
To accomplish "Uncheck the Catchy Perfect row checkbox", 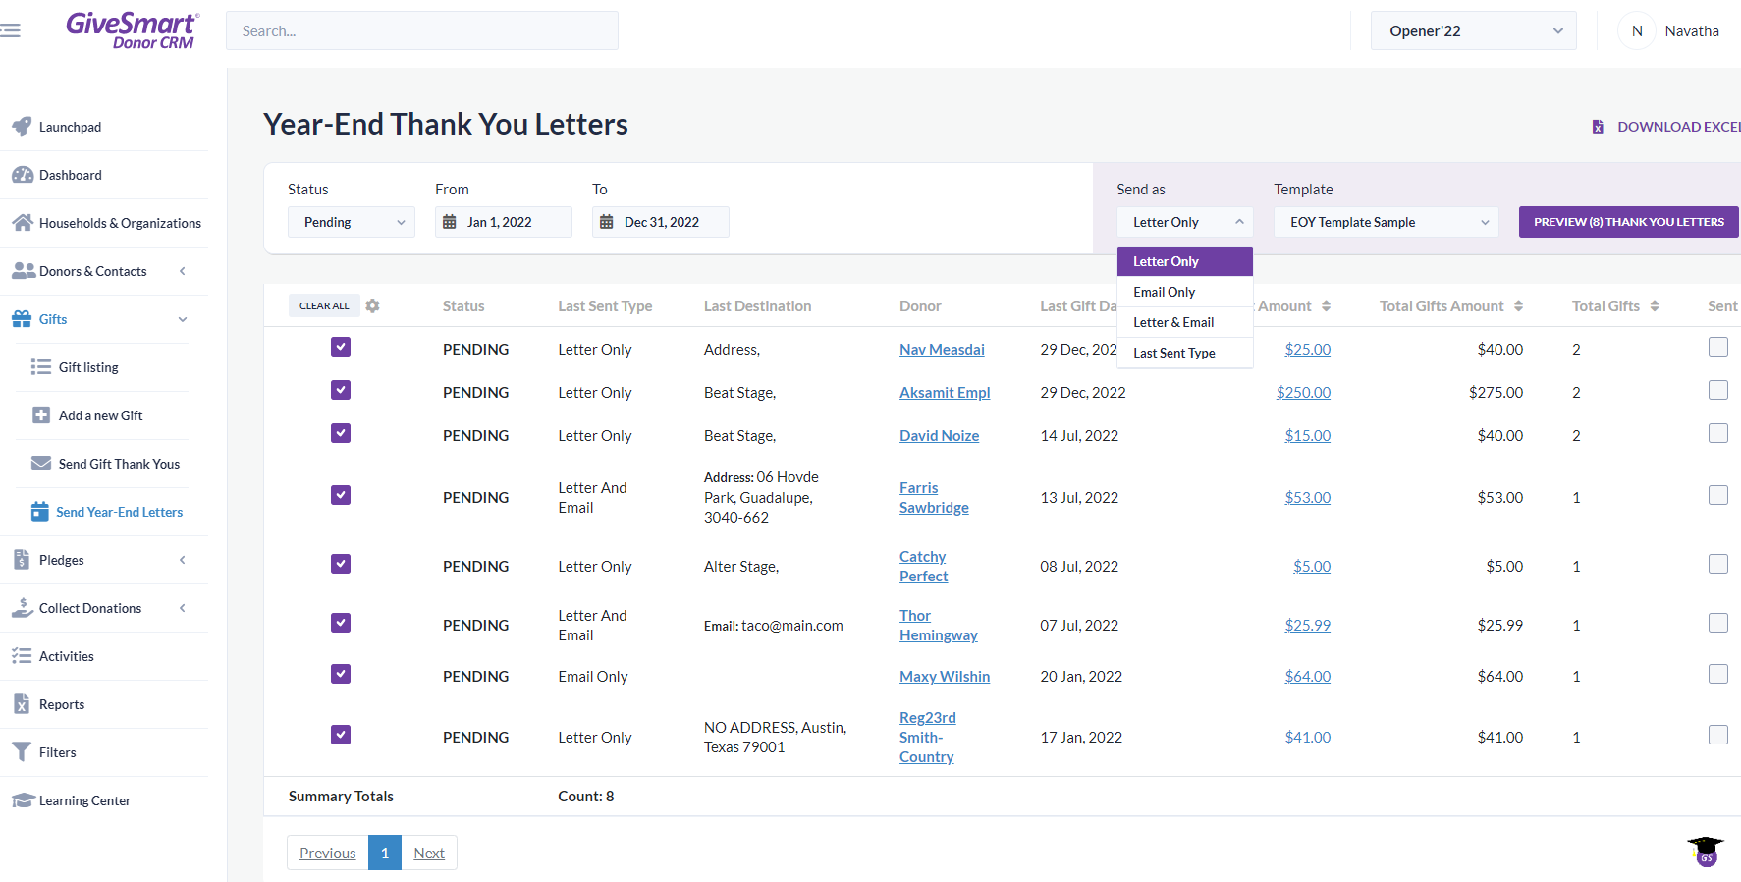I will tap(341, 564).
